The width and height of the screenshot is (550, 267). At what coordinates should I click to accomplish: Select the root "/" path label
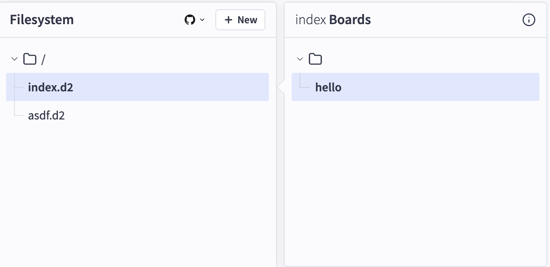click(x=43, y=60)
